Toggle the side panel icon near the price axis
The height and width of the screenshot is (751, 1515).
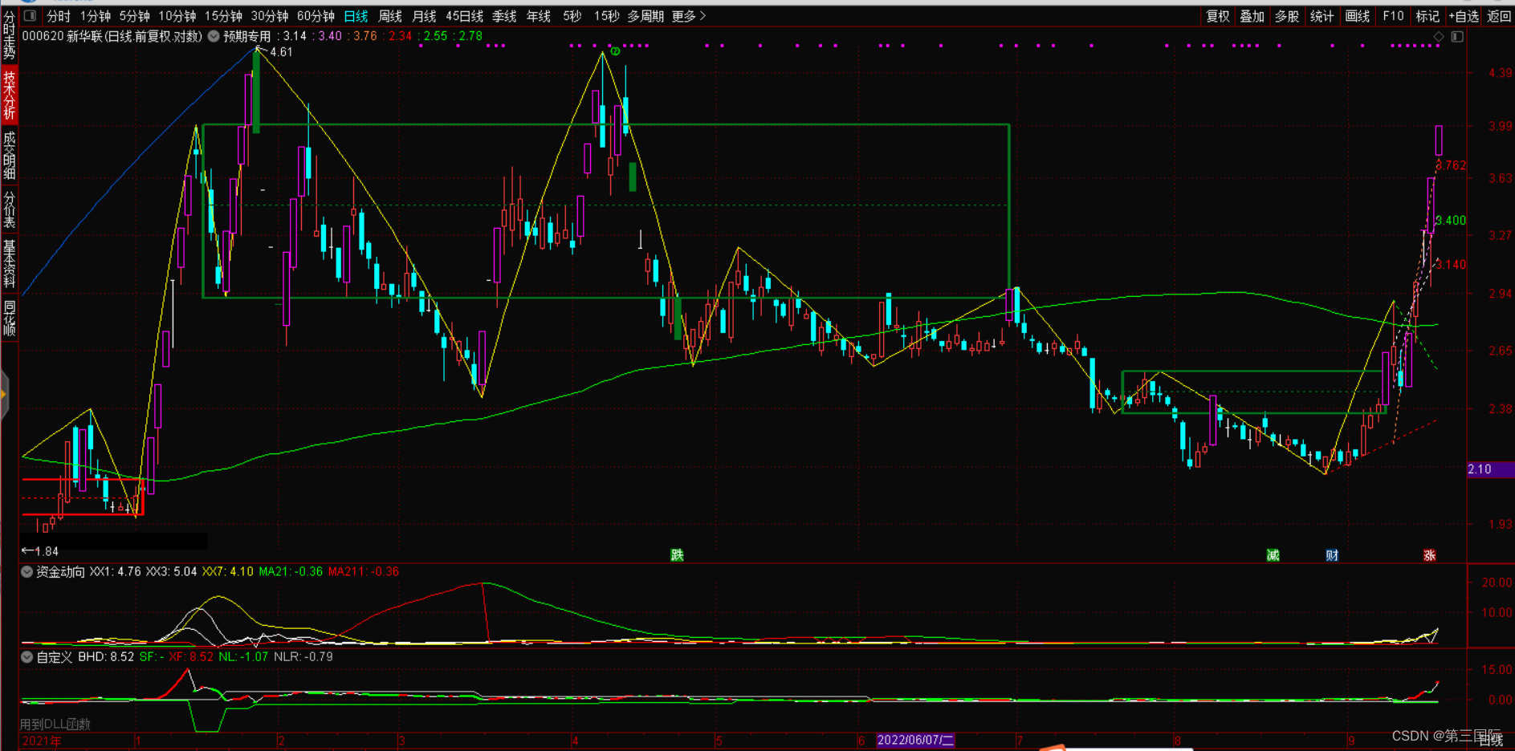click(1457, 36)
